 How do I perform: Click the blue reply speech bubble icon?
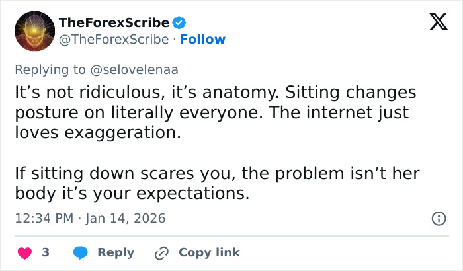(81, 252)
